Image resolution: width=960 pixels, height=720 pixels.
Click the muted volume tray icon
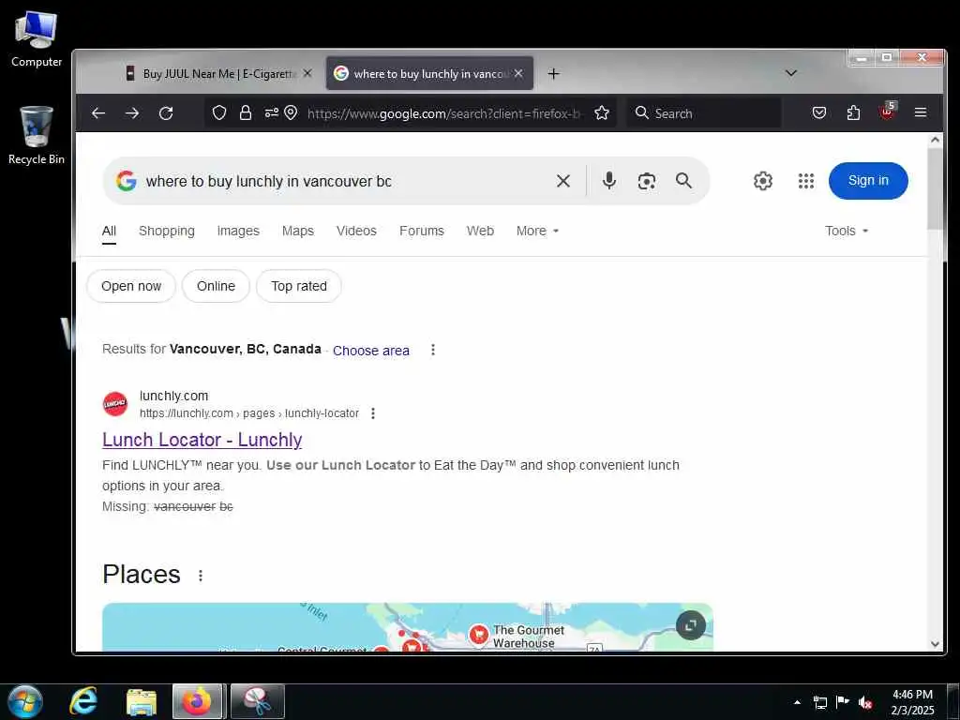click(x=865, y=703)
